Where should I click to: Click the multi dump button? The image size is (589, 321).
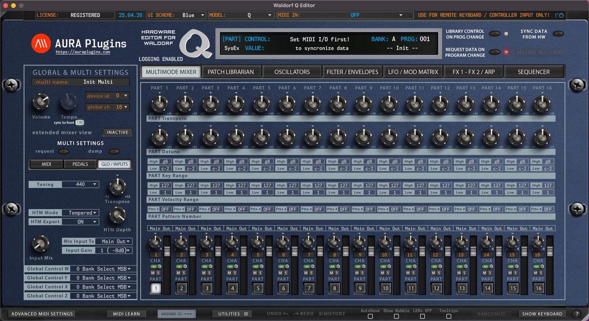pyautogui.click(x=114, y=151)
